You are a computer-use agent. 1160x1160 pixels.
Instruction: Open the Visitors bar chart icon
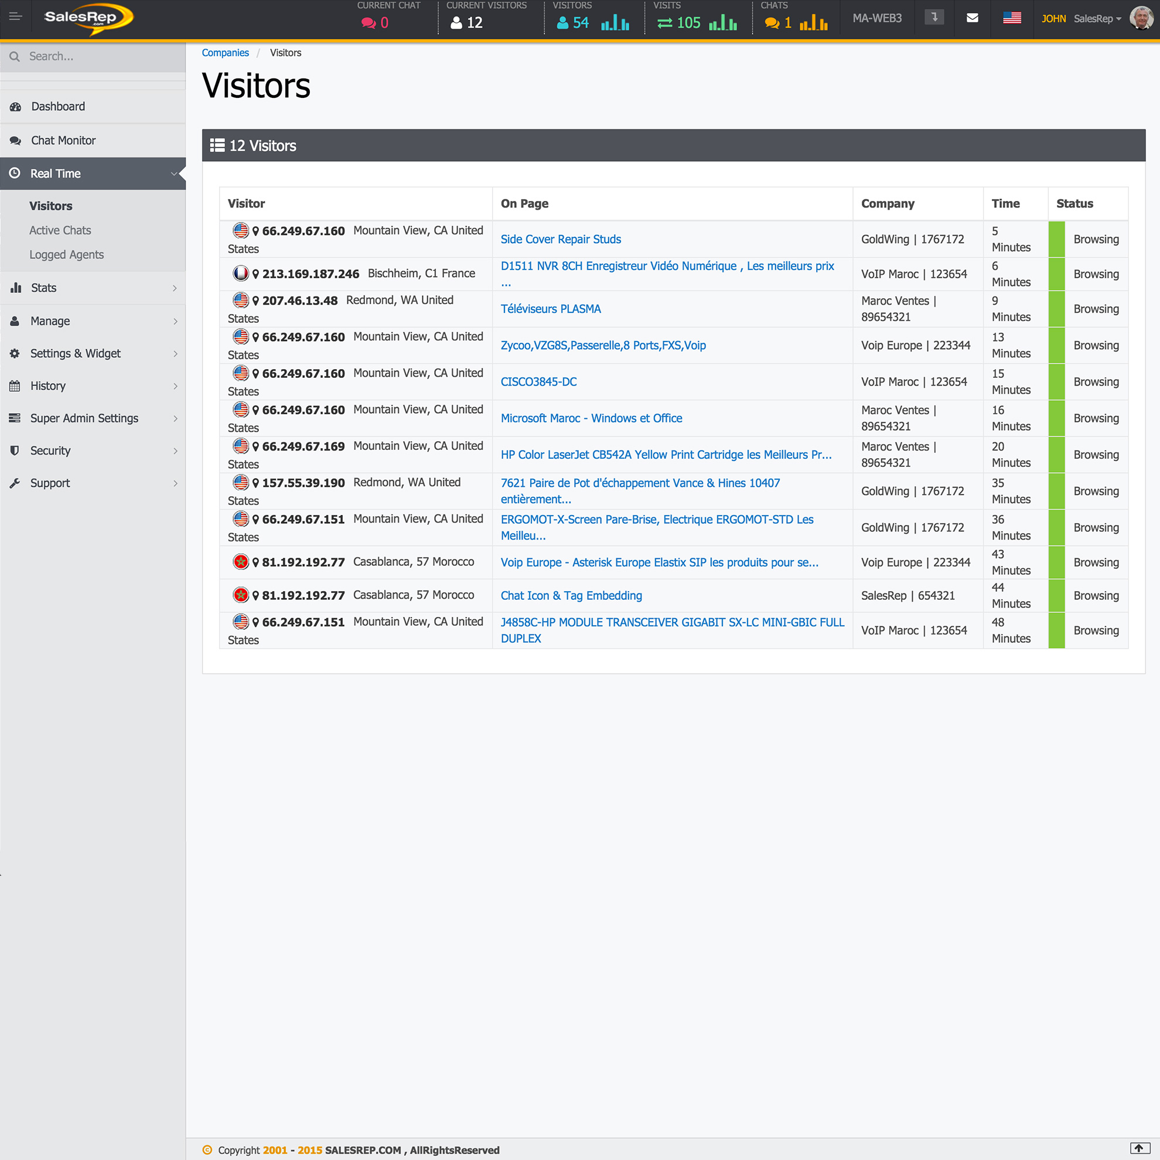pos(615,23)
